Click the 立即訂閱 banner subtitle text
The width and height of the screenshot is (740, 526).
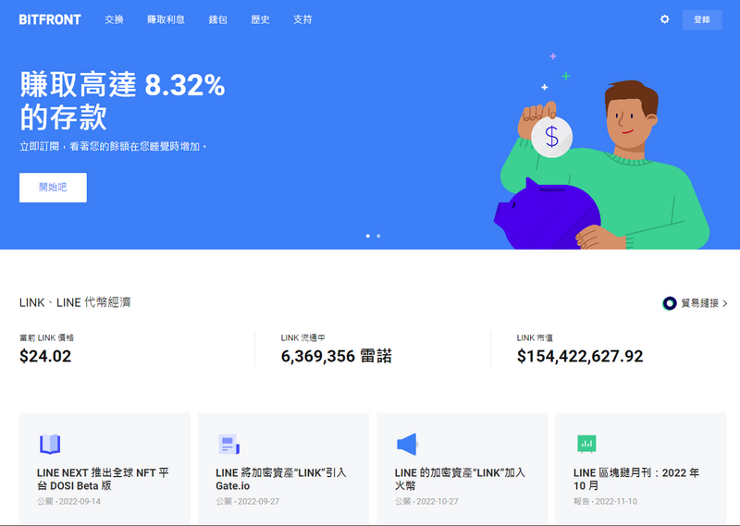(x=113, y=147)
